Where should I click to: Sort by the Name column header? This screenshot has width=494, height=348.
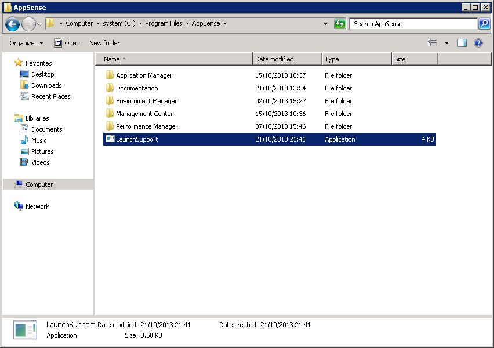[174, 59]
